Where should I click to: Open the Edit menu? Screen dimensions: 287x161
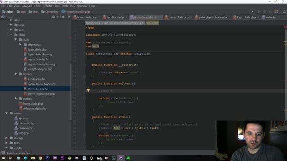coord(9,6)
